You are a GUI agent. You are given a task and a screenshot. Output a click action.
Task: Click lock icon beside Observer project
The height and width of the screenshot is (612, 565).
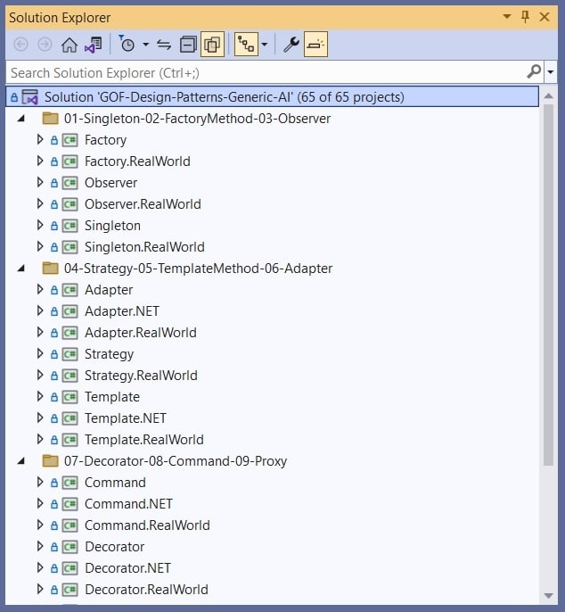54,183
